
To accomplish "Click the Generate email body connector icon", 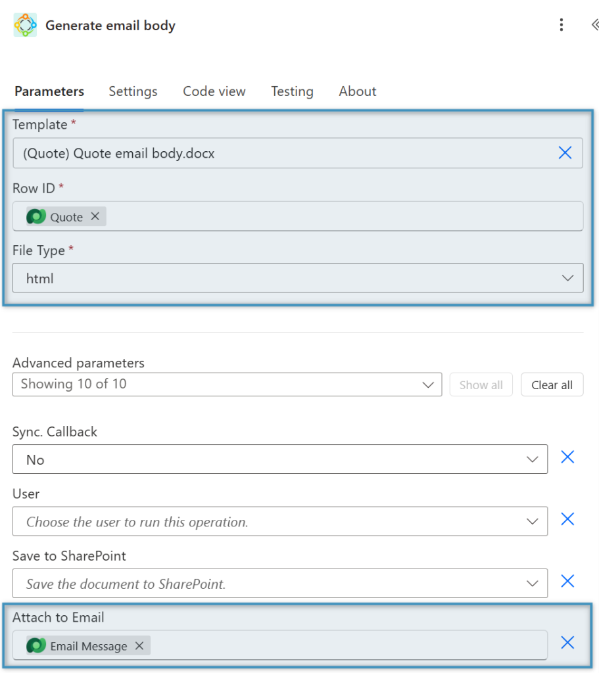I will tap(25, 24).
